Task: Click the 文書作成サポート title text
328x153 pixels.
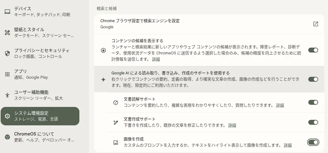Action: coord(139,119)
